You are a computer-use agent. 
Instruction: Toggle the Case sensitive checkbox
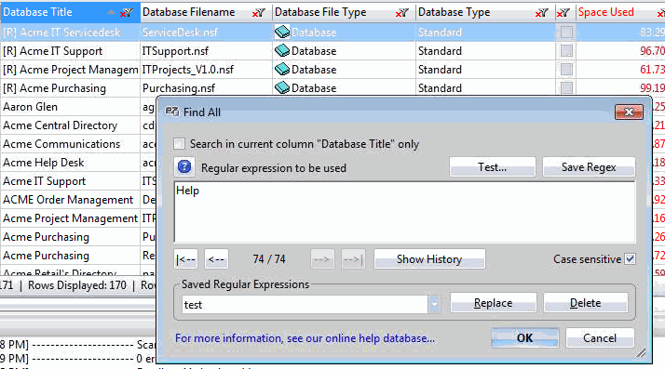coord(631,259)
